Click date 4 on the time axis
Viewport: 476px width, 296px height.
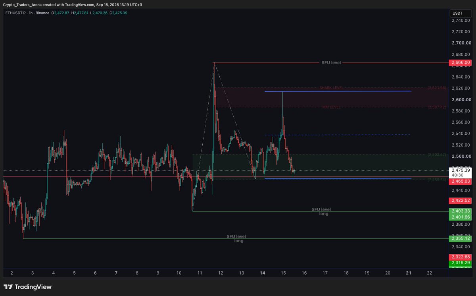pos(53,273)
